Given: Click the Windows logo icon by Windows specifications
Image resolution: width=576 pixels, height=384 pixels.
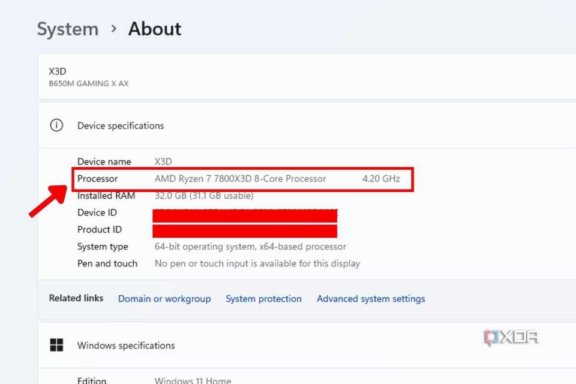Looking at the screenshot, I should [56, 345].
